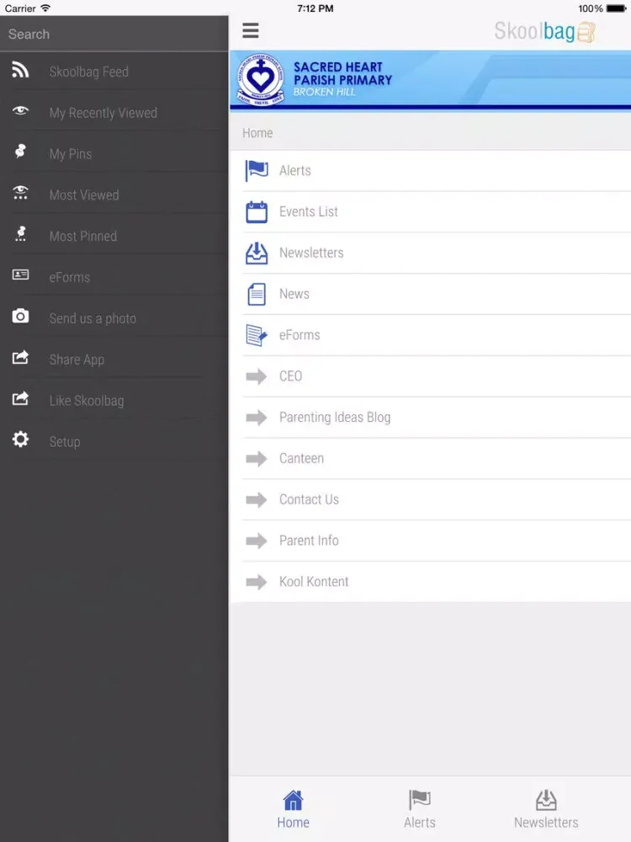Tap the arrow icon beside CEO

257,376
